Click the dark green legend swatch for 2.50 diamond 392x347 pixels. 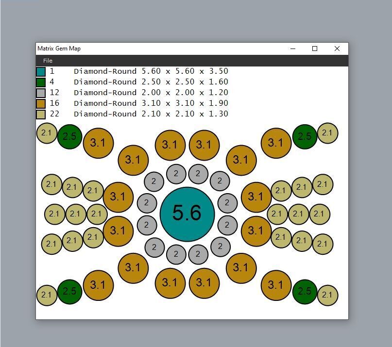(41, 82)
